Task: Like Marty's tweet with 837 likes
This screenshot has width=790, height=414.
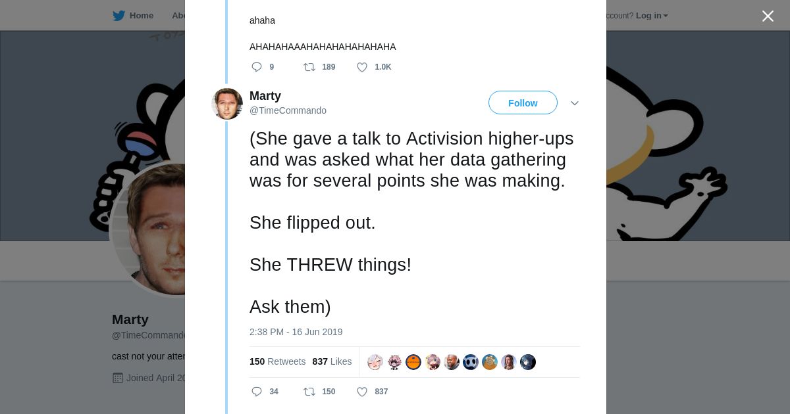Action: (x=362, y=392)
